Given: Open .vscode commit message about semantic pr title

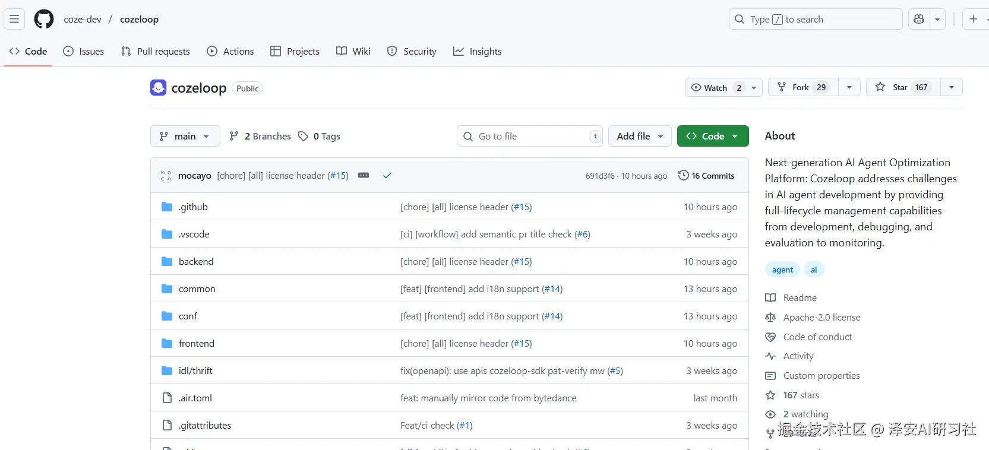Looking at the screenshot, I should 486,234.
